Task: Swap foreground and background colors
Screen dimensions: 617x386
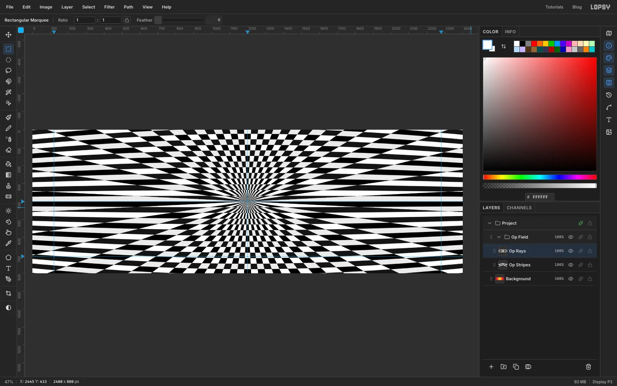Action: click(x=504, y=46)
